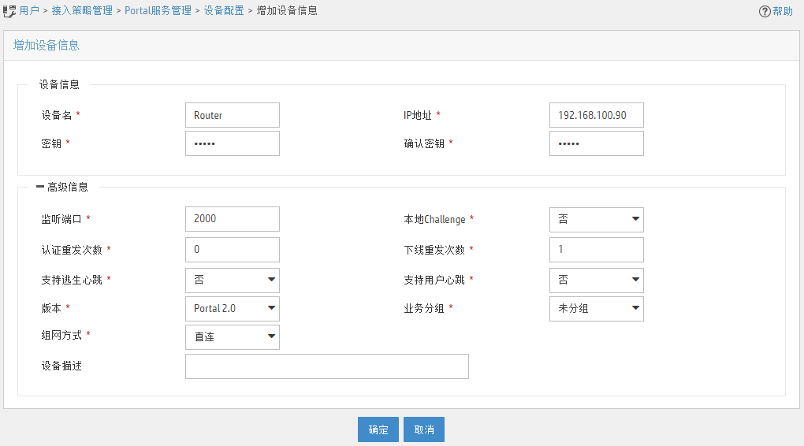Click the 设备描述 text field
Screen dimensions: 804x446
coord(326,366)
